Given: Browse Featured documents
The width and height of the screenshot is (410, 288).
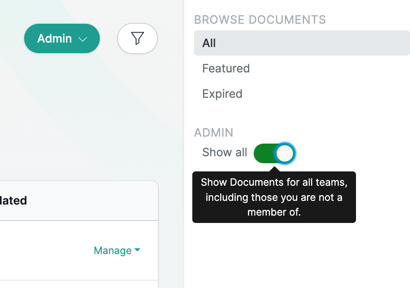Looking at the screenshot, I should pos(226,68).
